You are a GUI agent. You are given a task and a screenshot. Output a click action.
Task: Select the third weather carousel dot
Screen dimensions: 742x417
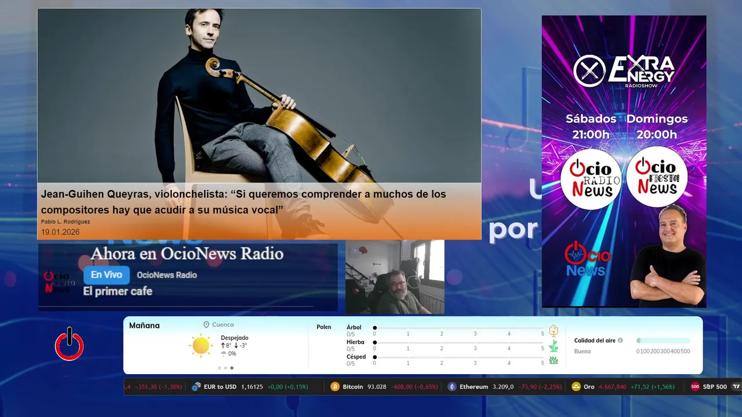click(232, 368)
